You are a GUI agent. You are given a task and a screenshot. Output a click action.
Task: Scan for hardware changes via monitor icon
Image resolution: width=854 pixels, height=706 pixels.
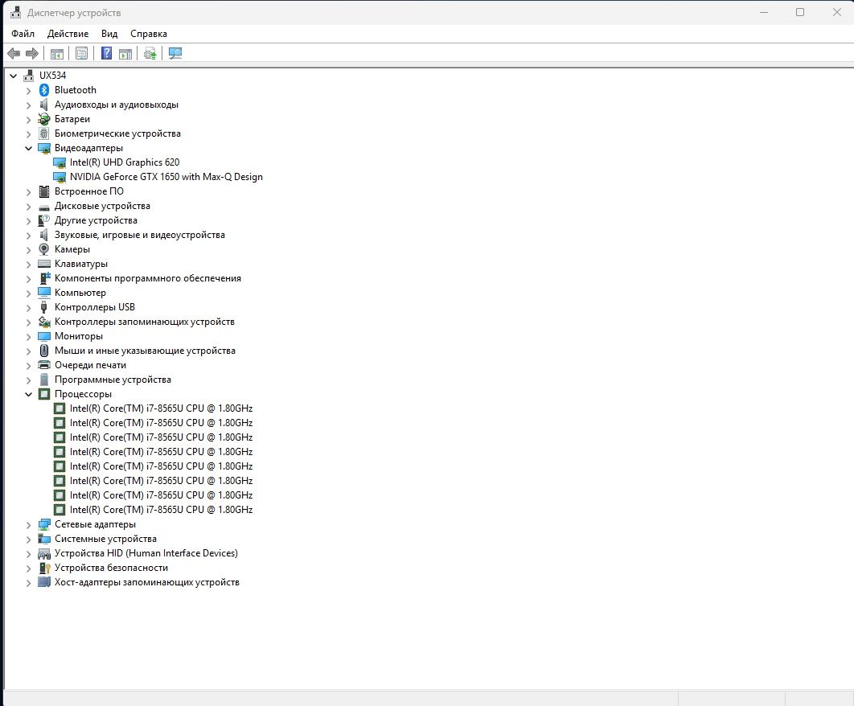174,53
